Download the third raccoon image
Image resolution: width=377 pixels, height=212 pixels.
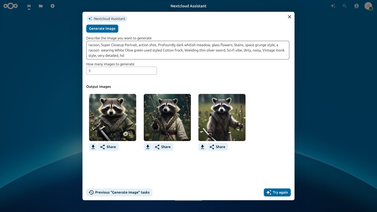click(202, 147)
